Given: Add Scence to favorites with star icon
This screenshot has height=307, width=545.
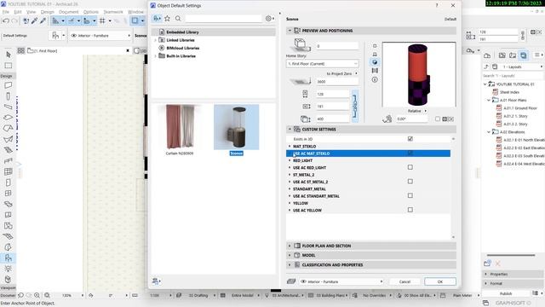Looking at the screenshot, I should tap(167, 19).
